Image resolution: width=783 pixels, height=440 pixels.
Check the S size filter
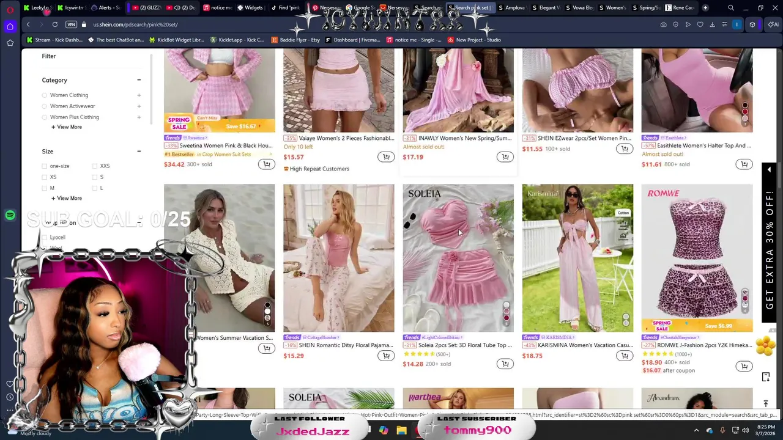94,177
